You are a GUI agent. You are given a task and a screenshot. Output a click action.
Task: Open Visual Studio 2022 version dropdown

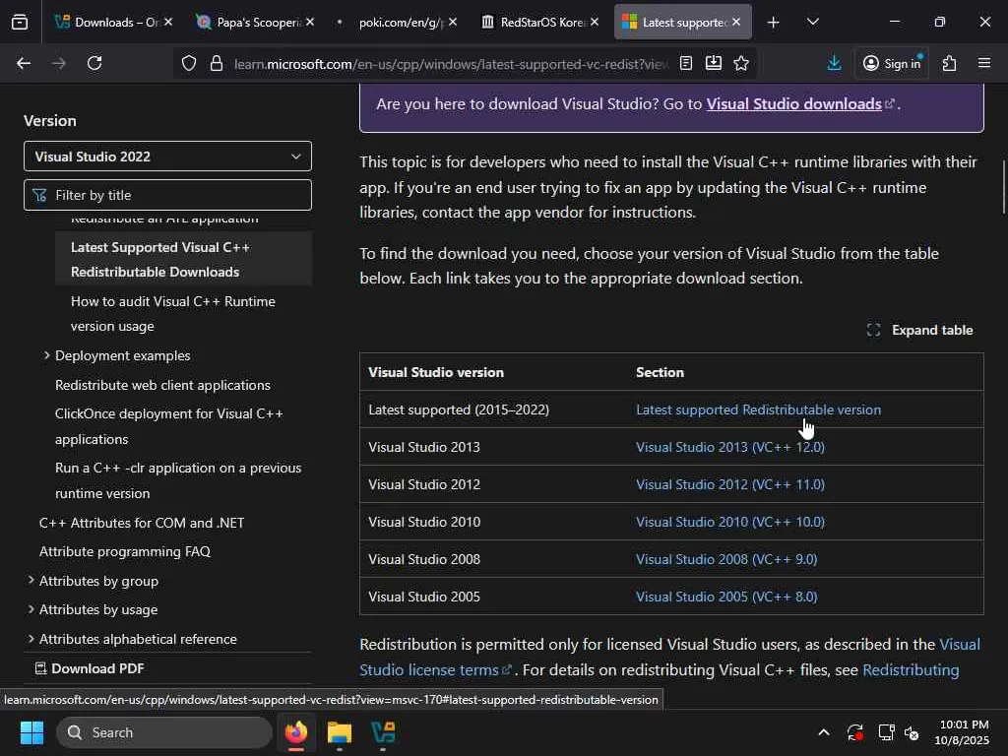pos(167,157)
